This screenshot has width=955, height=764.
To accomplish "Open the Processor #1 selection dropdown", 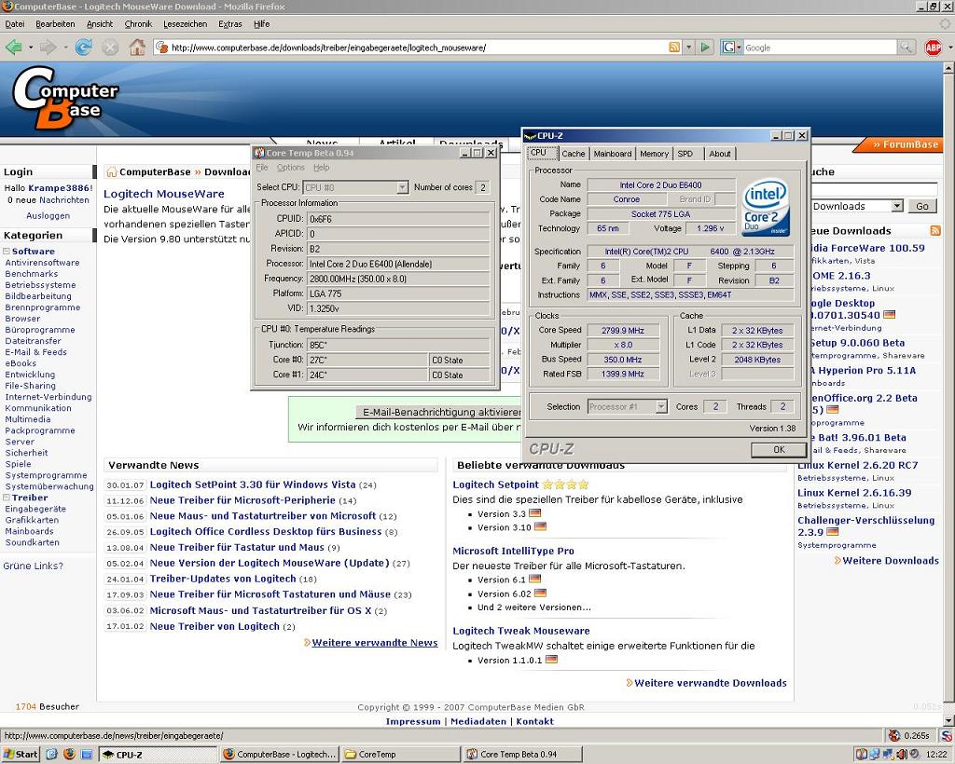I will coord(661,406).
